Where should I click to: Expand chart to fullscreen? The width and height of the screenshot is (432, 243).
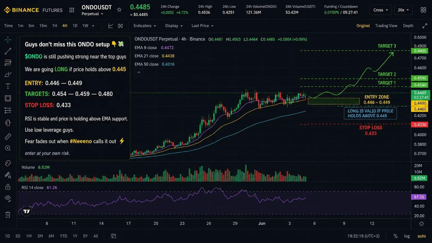click(425, 26)
